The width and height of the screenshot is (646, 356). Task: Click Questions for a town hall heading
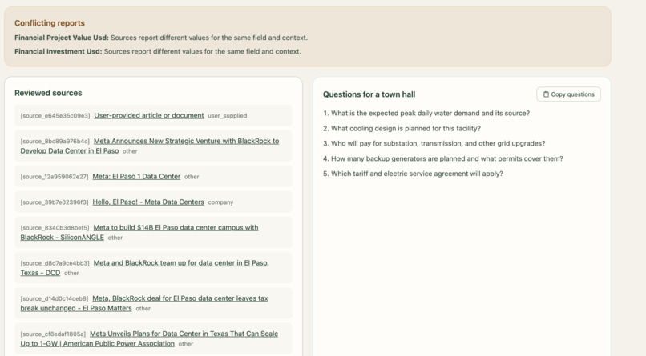click(369, 94)
